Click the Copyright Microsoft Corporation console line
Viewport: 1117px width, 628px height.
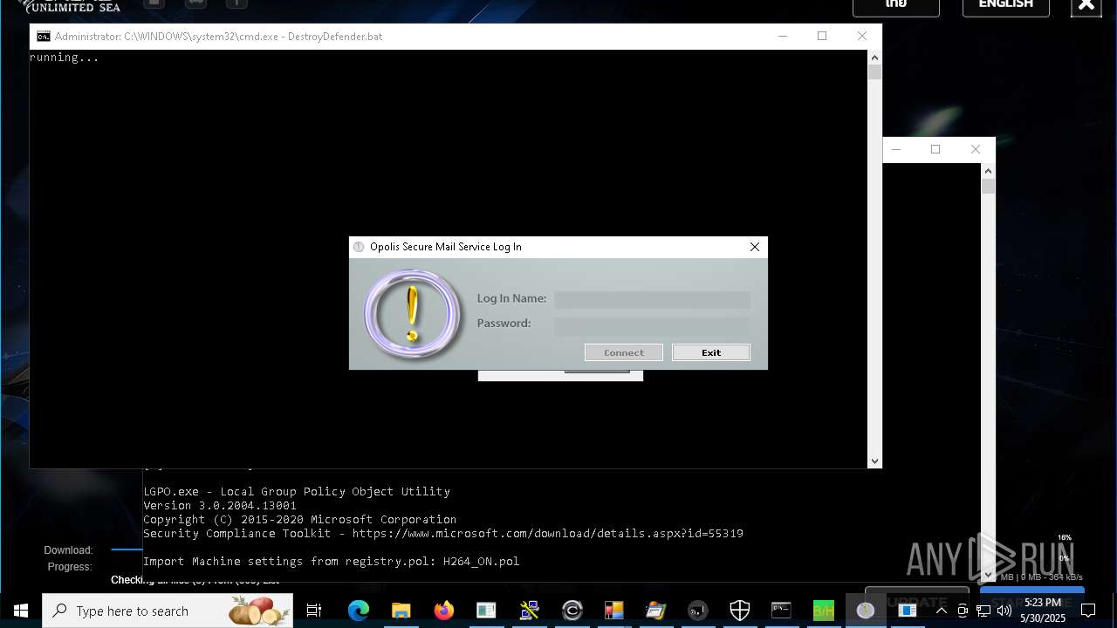tap(299, 520)
